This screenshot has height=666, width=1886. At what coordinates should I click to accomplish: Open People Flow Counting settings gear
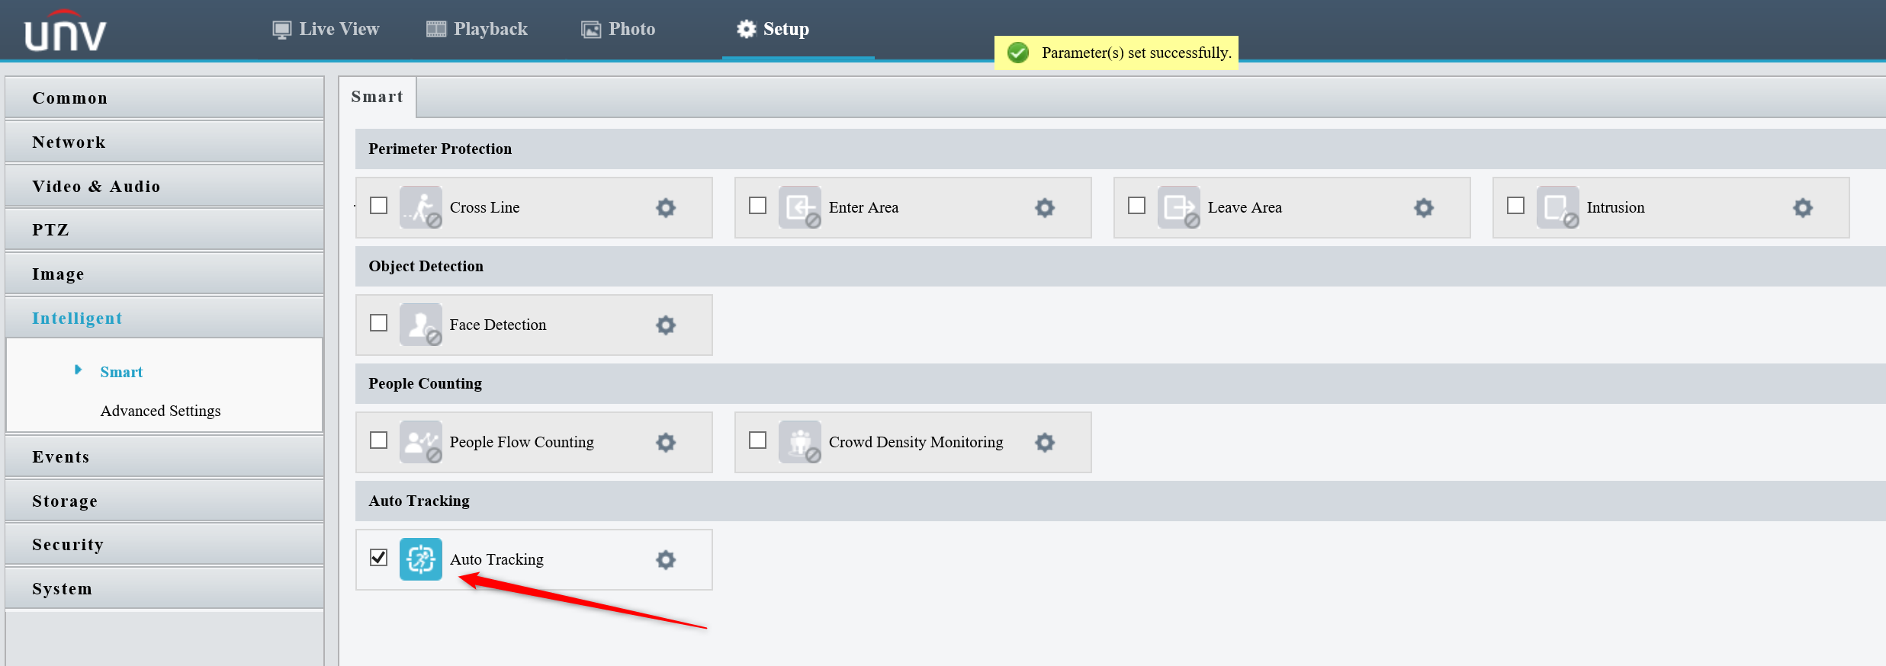click(x=666, y=442)
